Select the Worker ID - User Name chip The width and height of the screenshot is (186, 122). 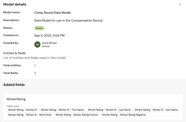(x=156, y=110)
